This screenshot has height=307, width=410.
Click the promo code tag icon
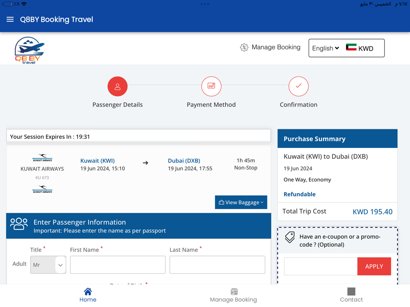click(290, 237)
